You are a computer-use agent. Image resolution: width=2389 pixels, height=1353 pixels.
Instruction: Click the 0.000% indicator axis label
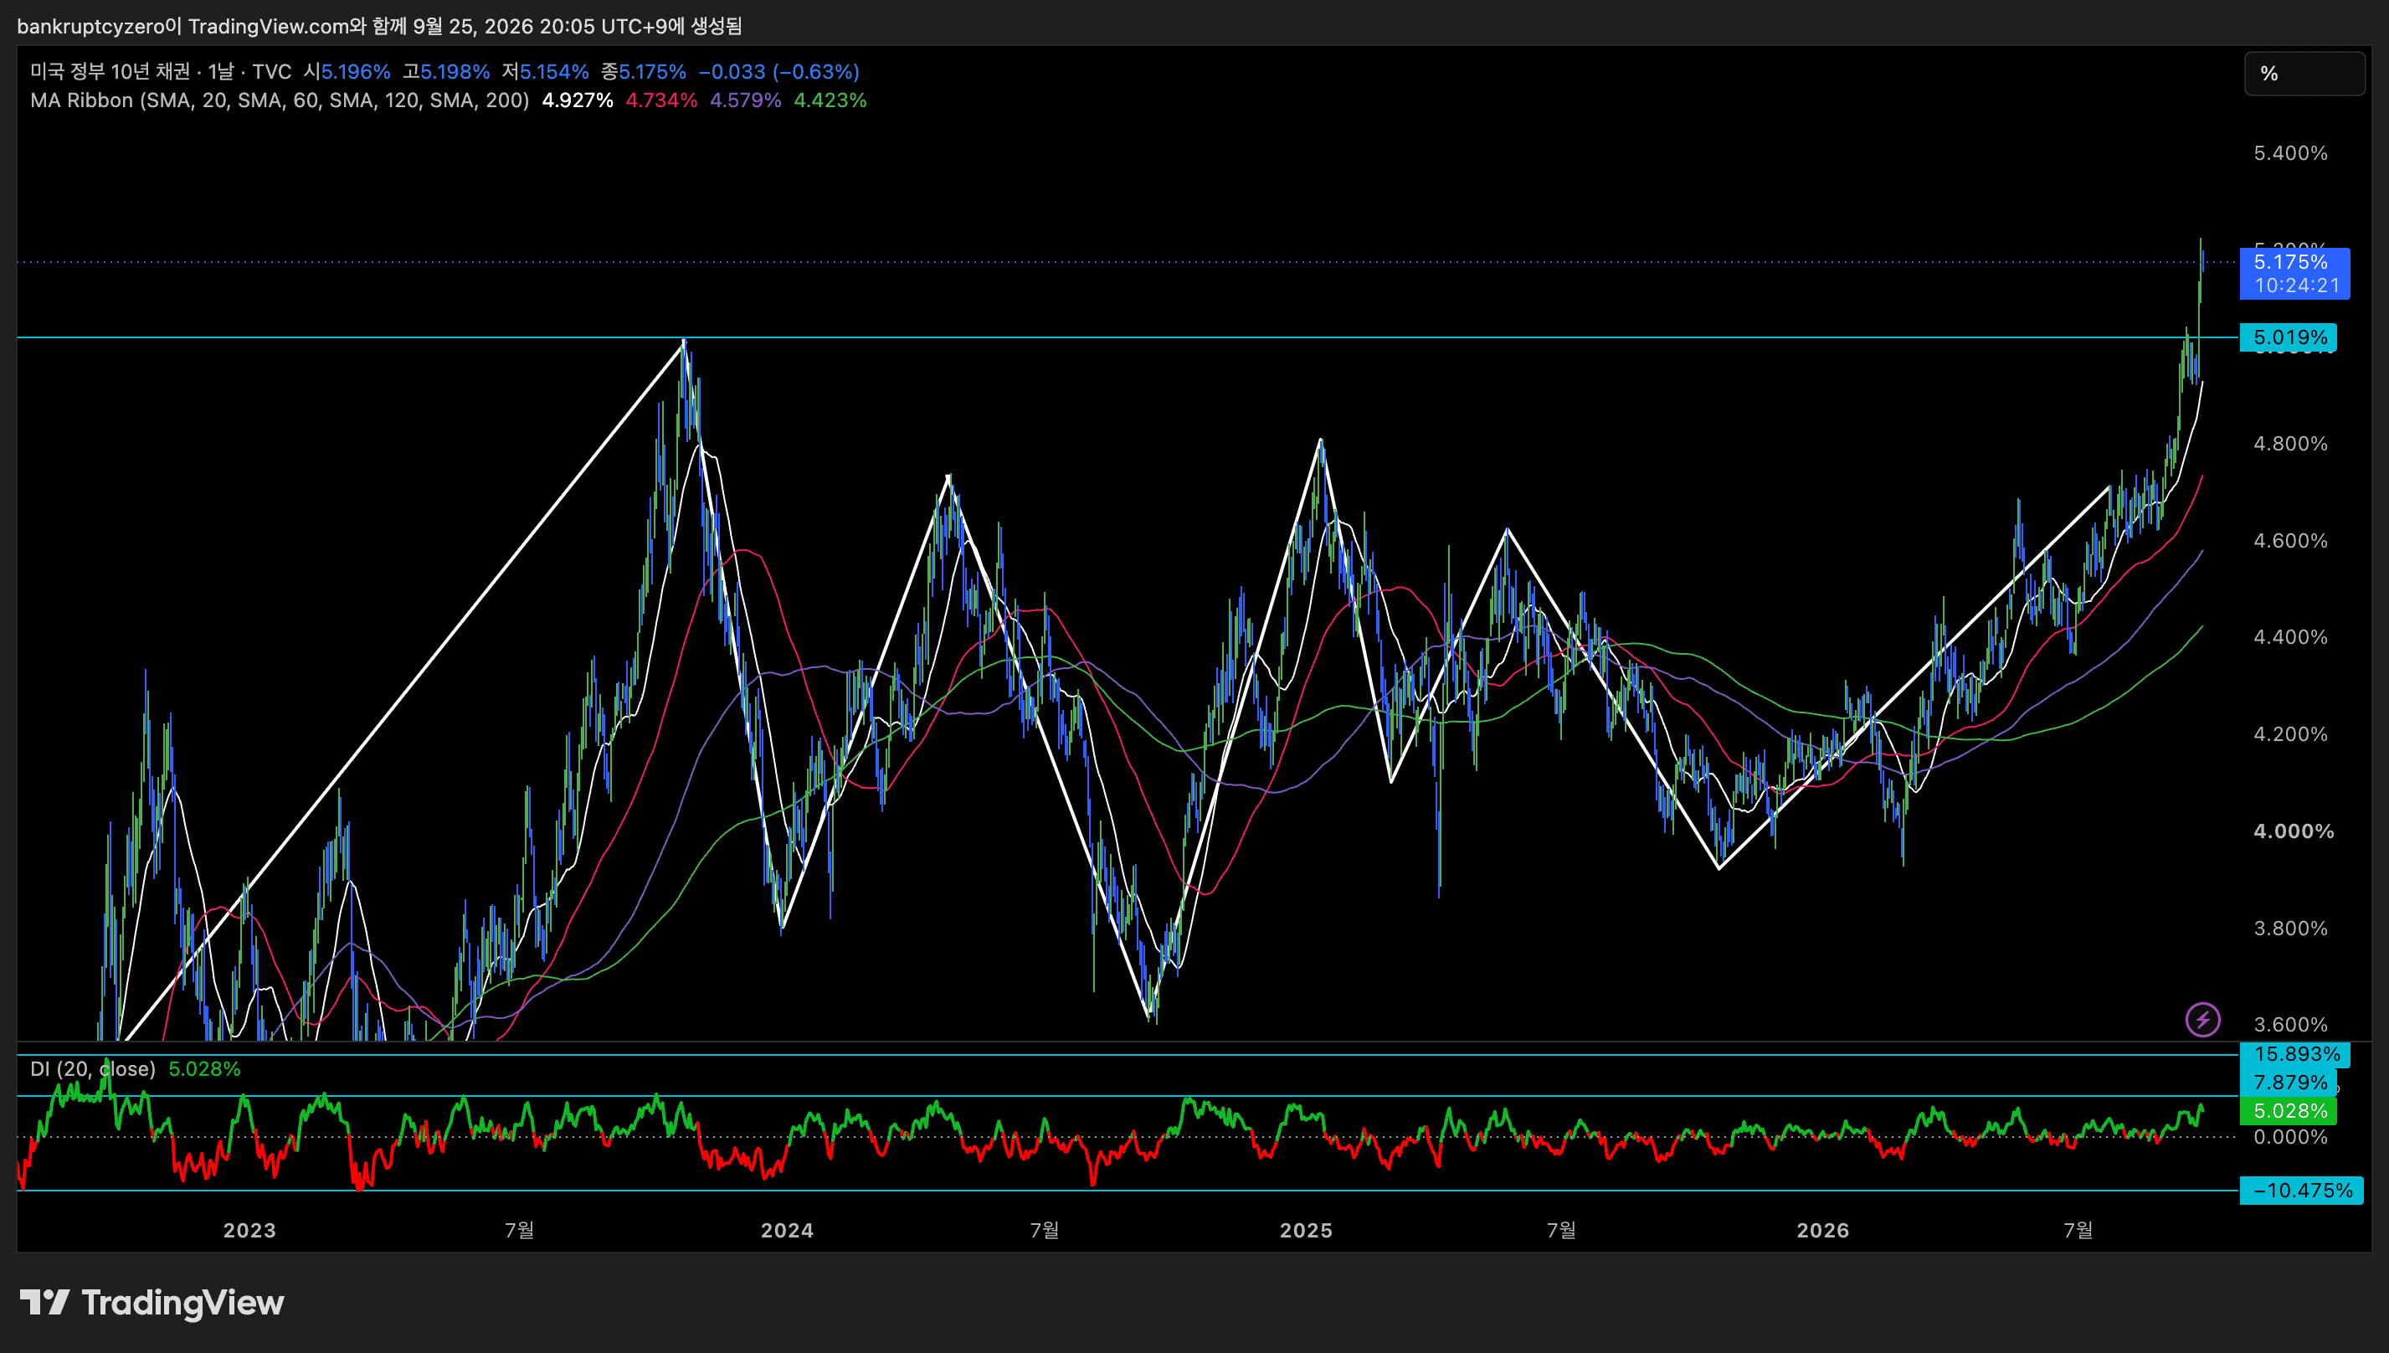tap(2290, 1138)
